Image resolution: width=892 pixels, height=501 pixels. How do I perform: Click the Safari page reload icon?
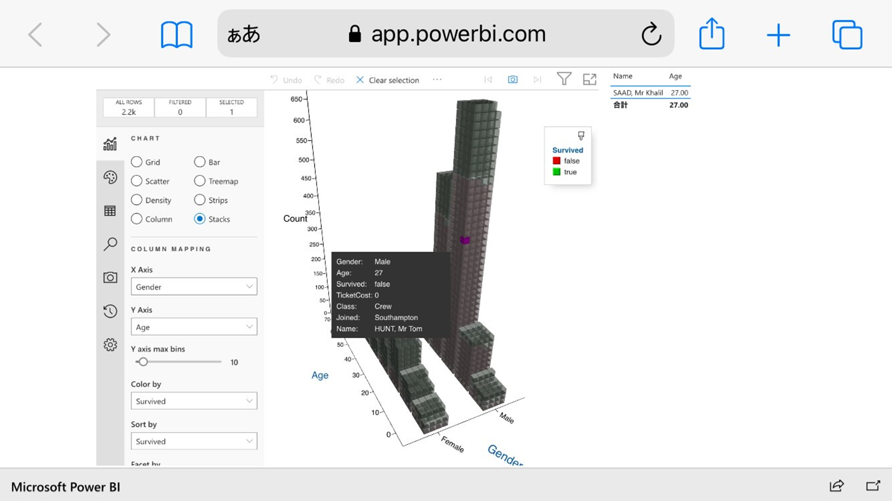[x=651, y=34]
